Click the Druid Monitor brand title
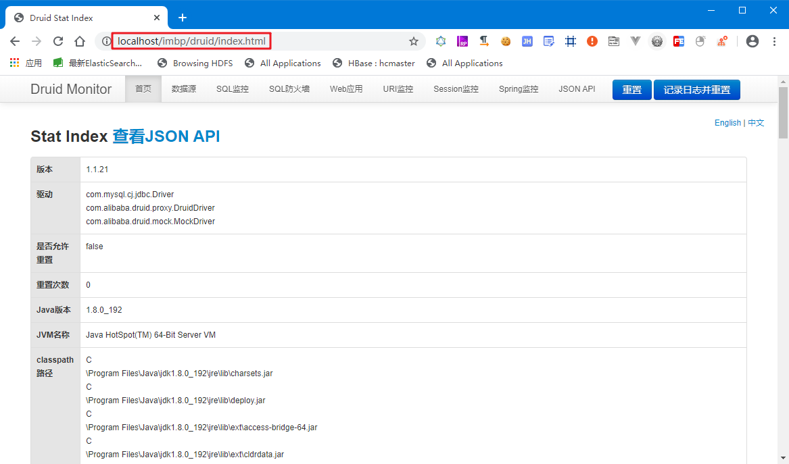 pos(71,89)
